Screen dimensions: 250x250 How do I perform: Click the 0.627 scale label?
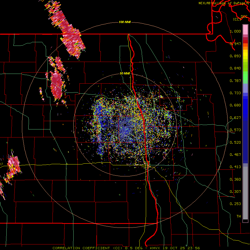tap(235, 118)
